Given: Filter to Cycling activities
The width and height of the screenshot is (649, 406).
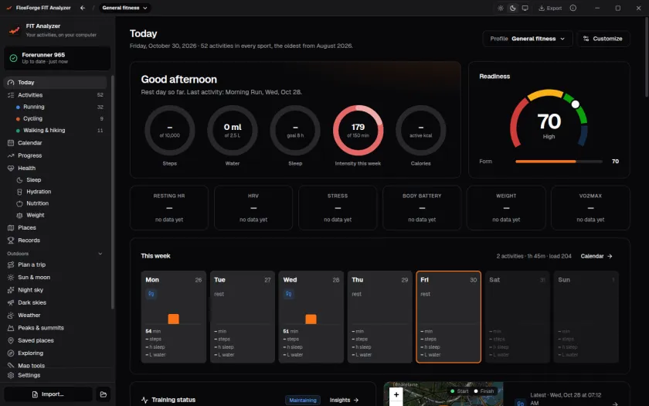Looking at the screenshot, I should tap(59, 118).
